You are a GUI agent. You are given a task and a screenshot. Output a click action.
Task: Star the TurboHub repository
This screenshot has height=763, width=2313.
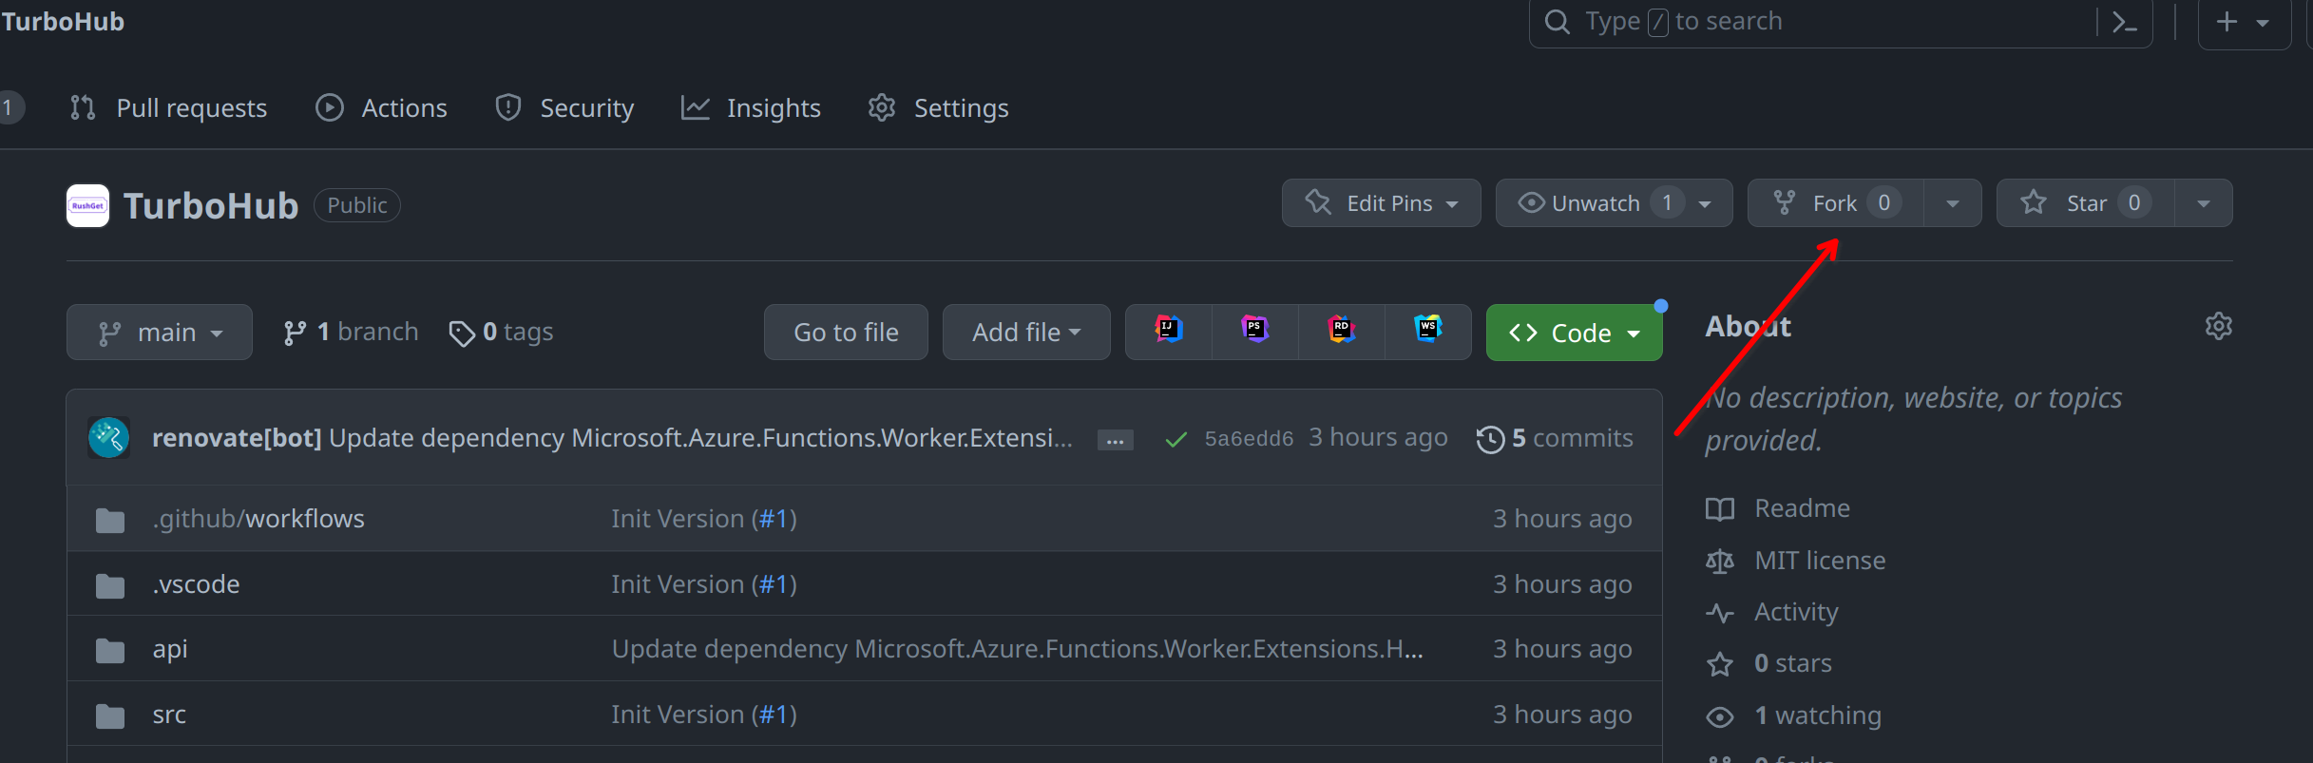[x=2085, y=203]
